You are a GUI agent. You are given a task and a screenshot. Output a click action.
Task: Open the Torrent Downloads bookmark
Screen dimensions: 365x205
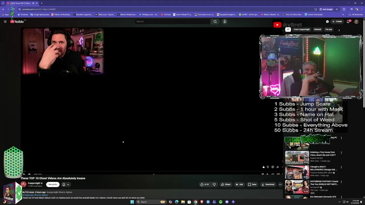pyautogui.click(x=314, y=15)
